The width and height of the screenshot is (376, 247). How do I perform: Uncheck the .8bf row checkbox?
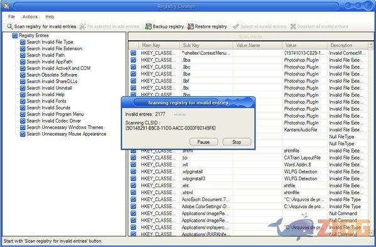133,81
